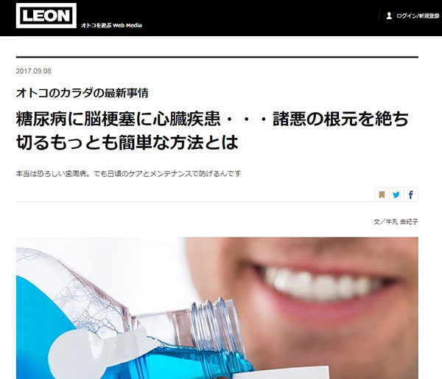Click the article headline about 糖尿病

212,130
